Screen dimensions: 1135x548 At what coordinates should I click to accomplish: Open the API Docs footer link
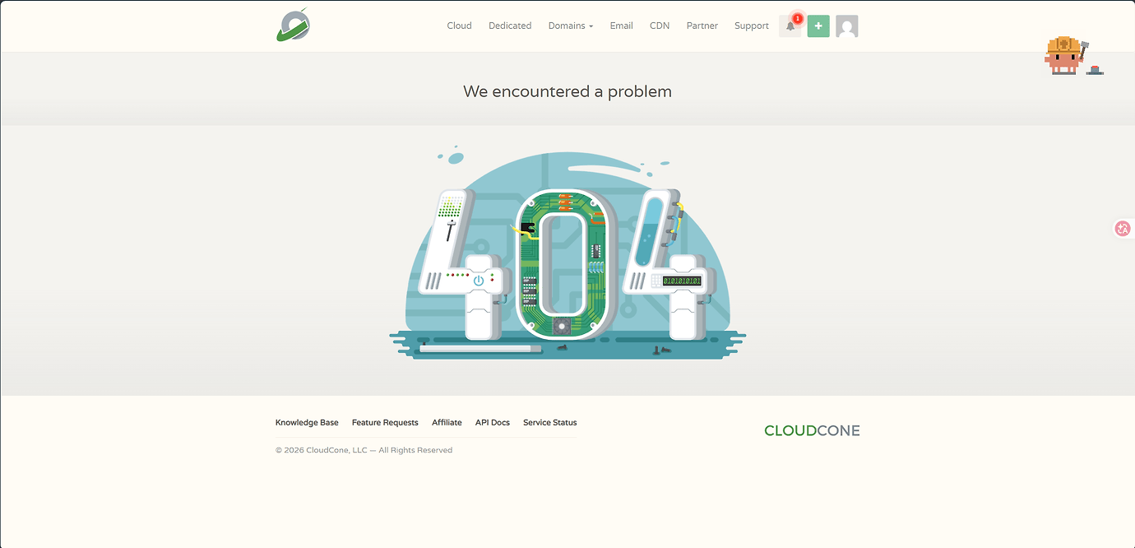pyautogui.click(x=493, y=422)
